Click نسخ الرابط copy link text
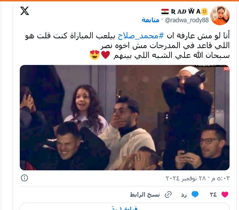The image size is (239, 210). (x=145, y=194)
